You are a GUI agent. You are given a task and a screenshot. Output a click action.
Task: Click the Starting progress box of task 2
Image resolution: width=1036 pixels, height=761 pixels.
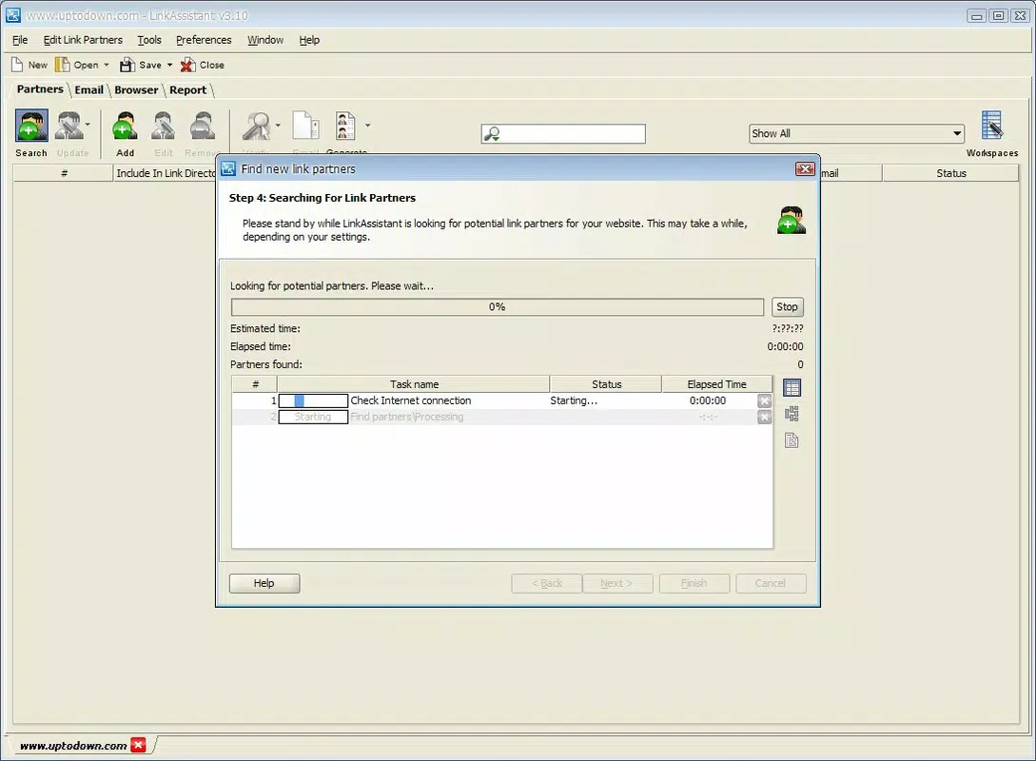pos(313,417)
